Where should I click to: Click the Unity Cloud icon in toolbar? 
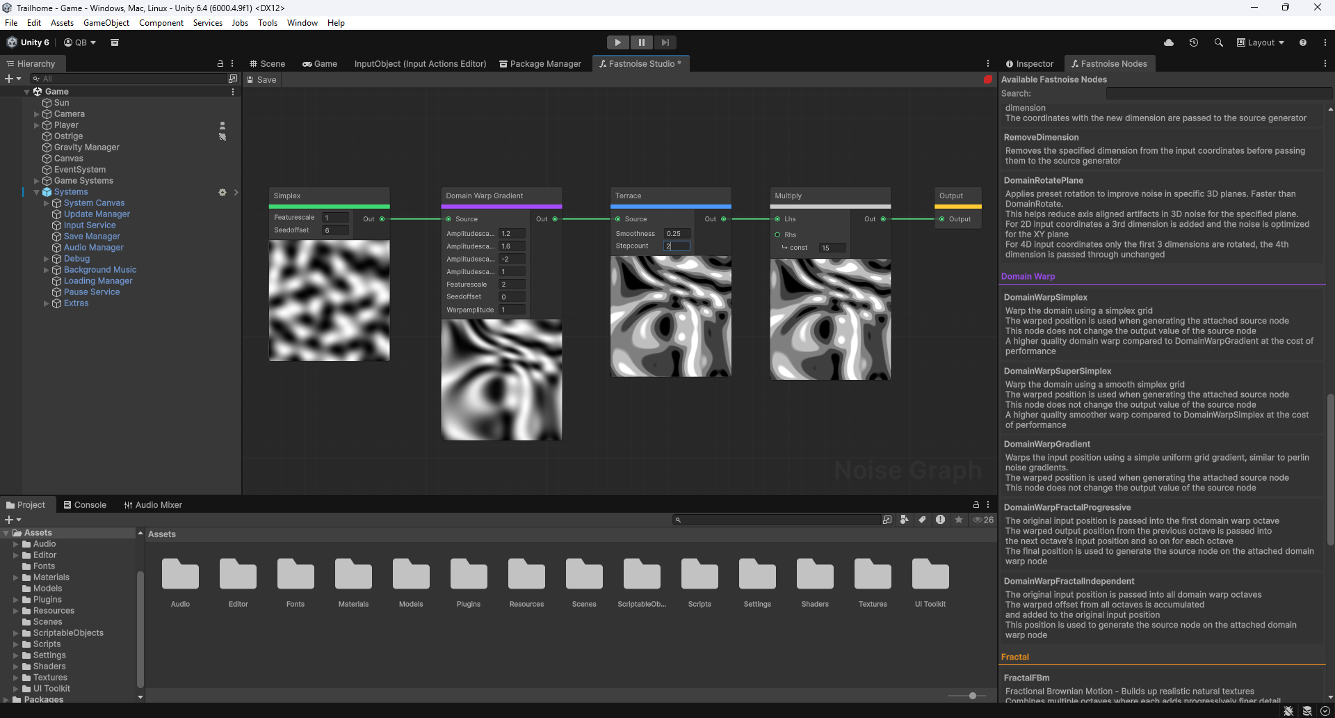pos(1169,42)
